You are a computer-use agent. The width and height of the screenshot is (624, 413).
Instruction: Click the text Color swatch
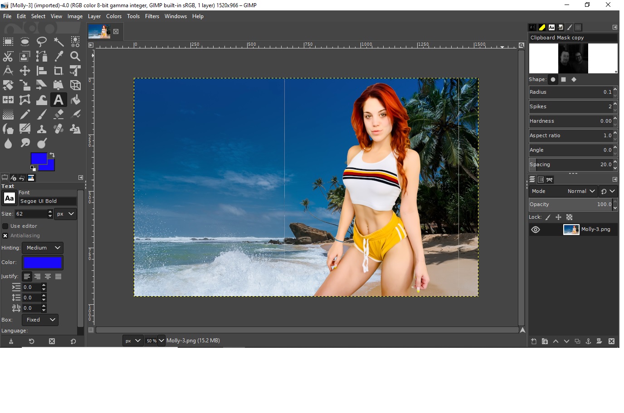pos(43,263)
